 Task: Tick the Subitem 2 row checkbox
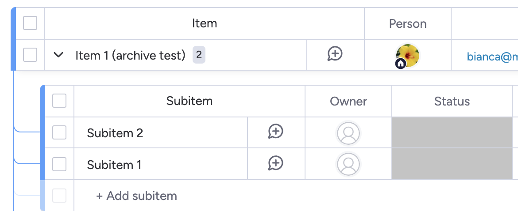coord(59,133)
